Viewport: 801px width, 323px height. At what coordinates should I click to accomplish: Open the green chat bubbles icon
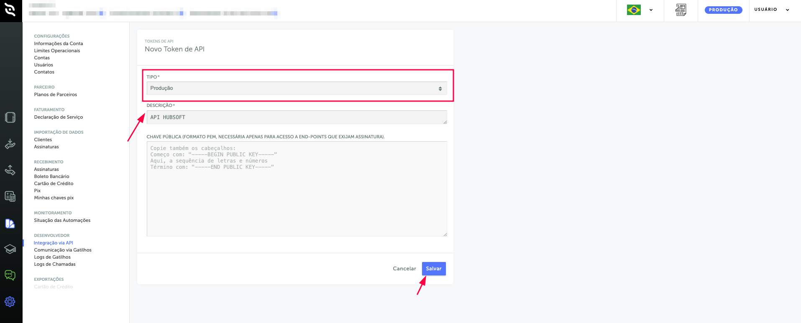[10, 275]
